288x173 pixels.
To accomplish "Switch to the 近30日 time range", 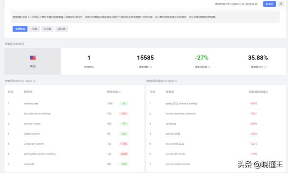I will pos(270,4).
